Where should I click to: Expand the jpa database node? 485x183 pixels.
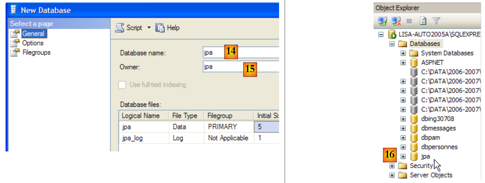403,156
